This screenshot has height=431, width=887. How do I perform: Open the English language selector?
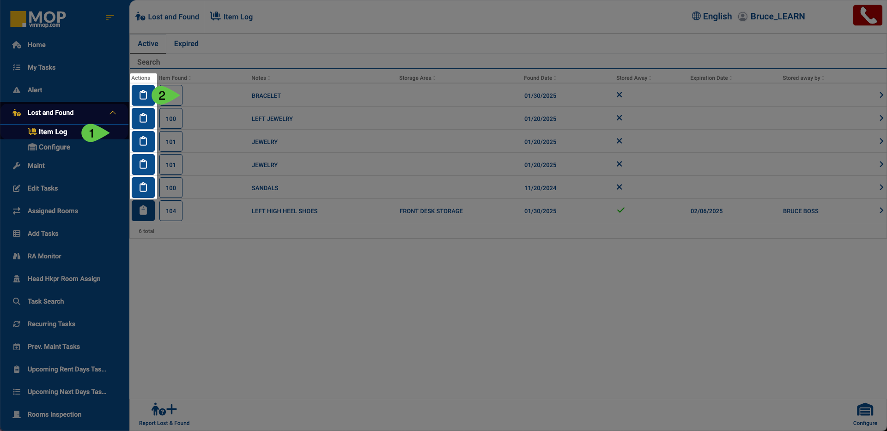pos(711,17)
